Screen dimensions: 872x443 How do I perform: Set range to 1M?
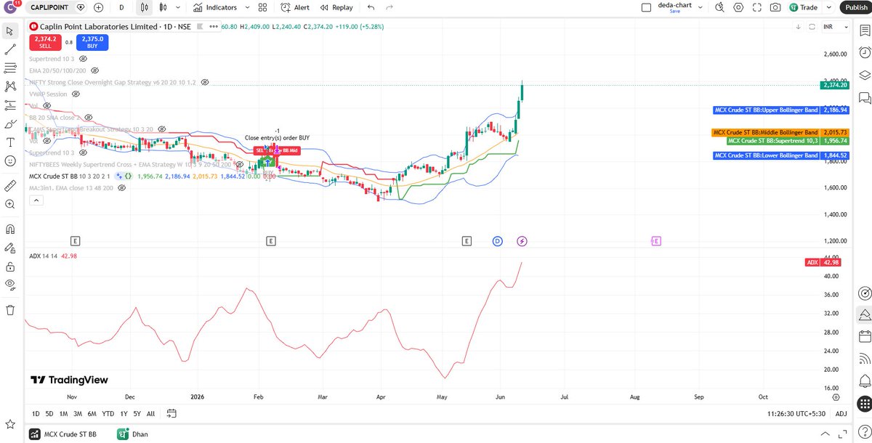point(64,414)
